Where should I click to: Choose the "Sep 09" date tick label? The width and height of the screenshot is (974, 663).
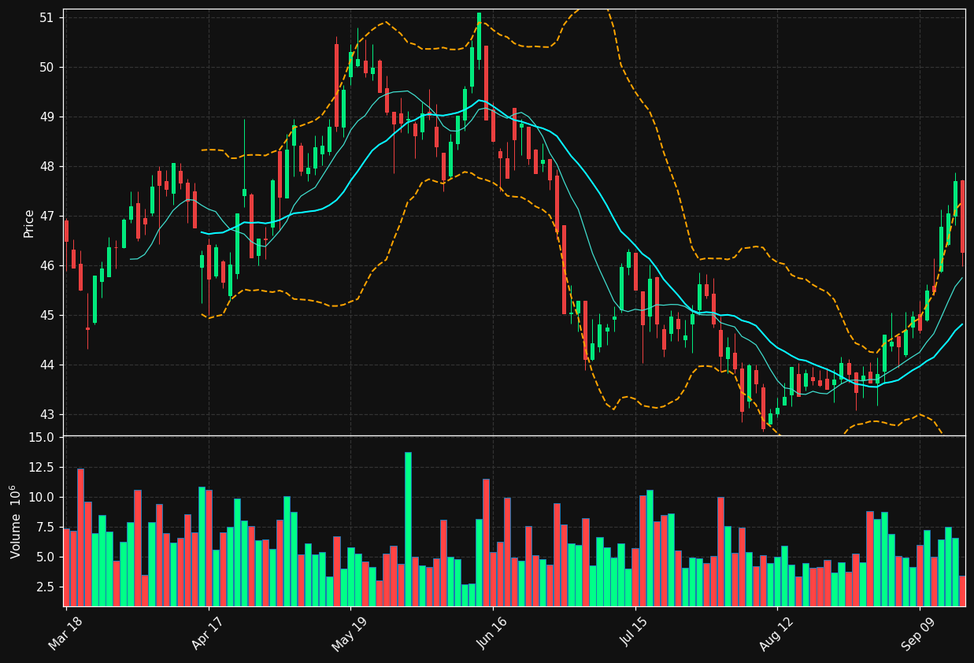coord(918,634)
